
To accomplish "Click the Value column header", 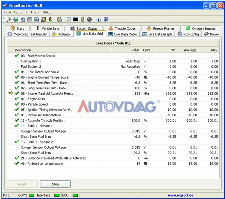I will coord(126,50).
